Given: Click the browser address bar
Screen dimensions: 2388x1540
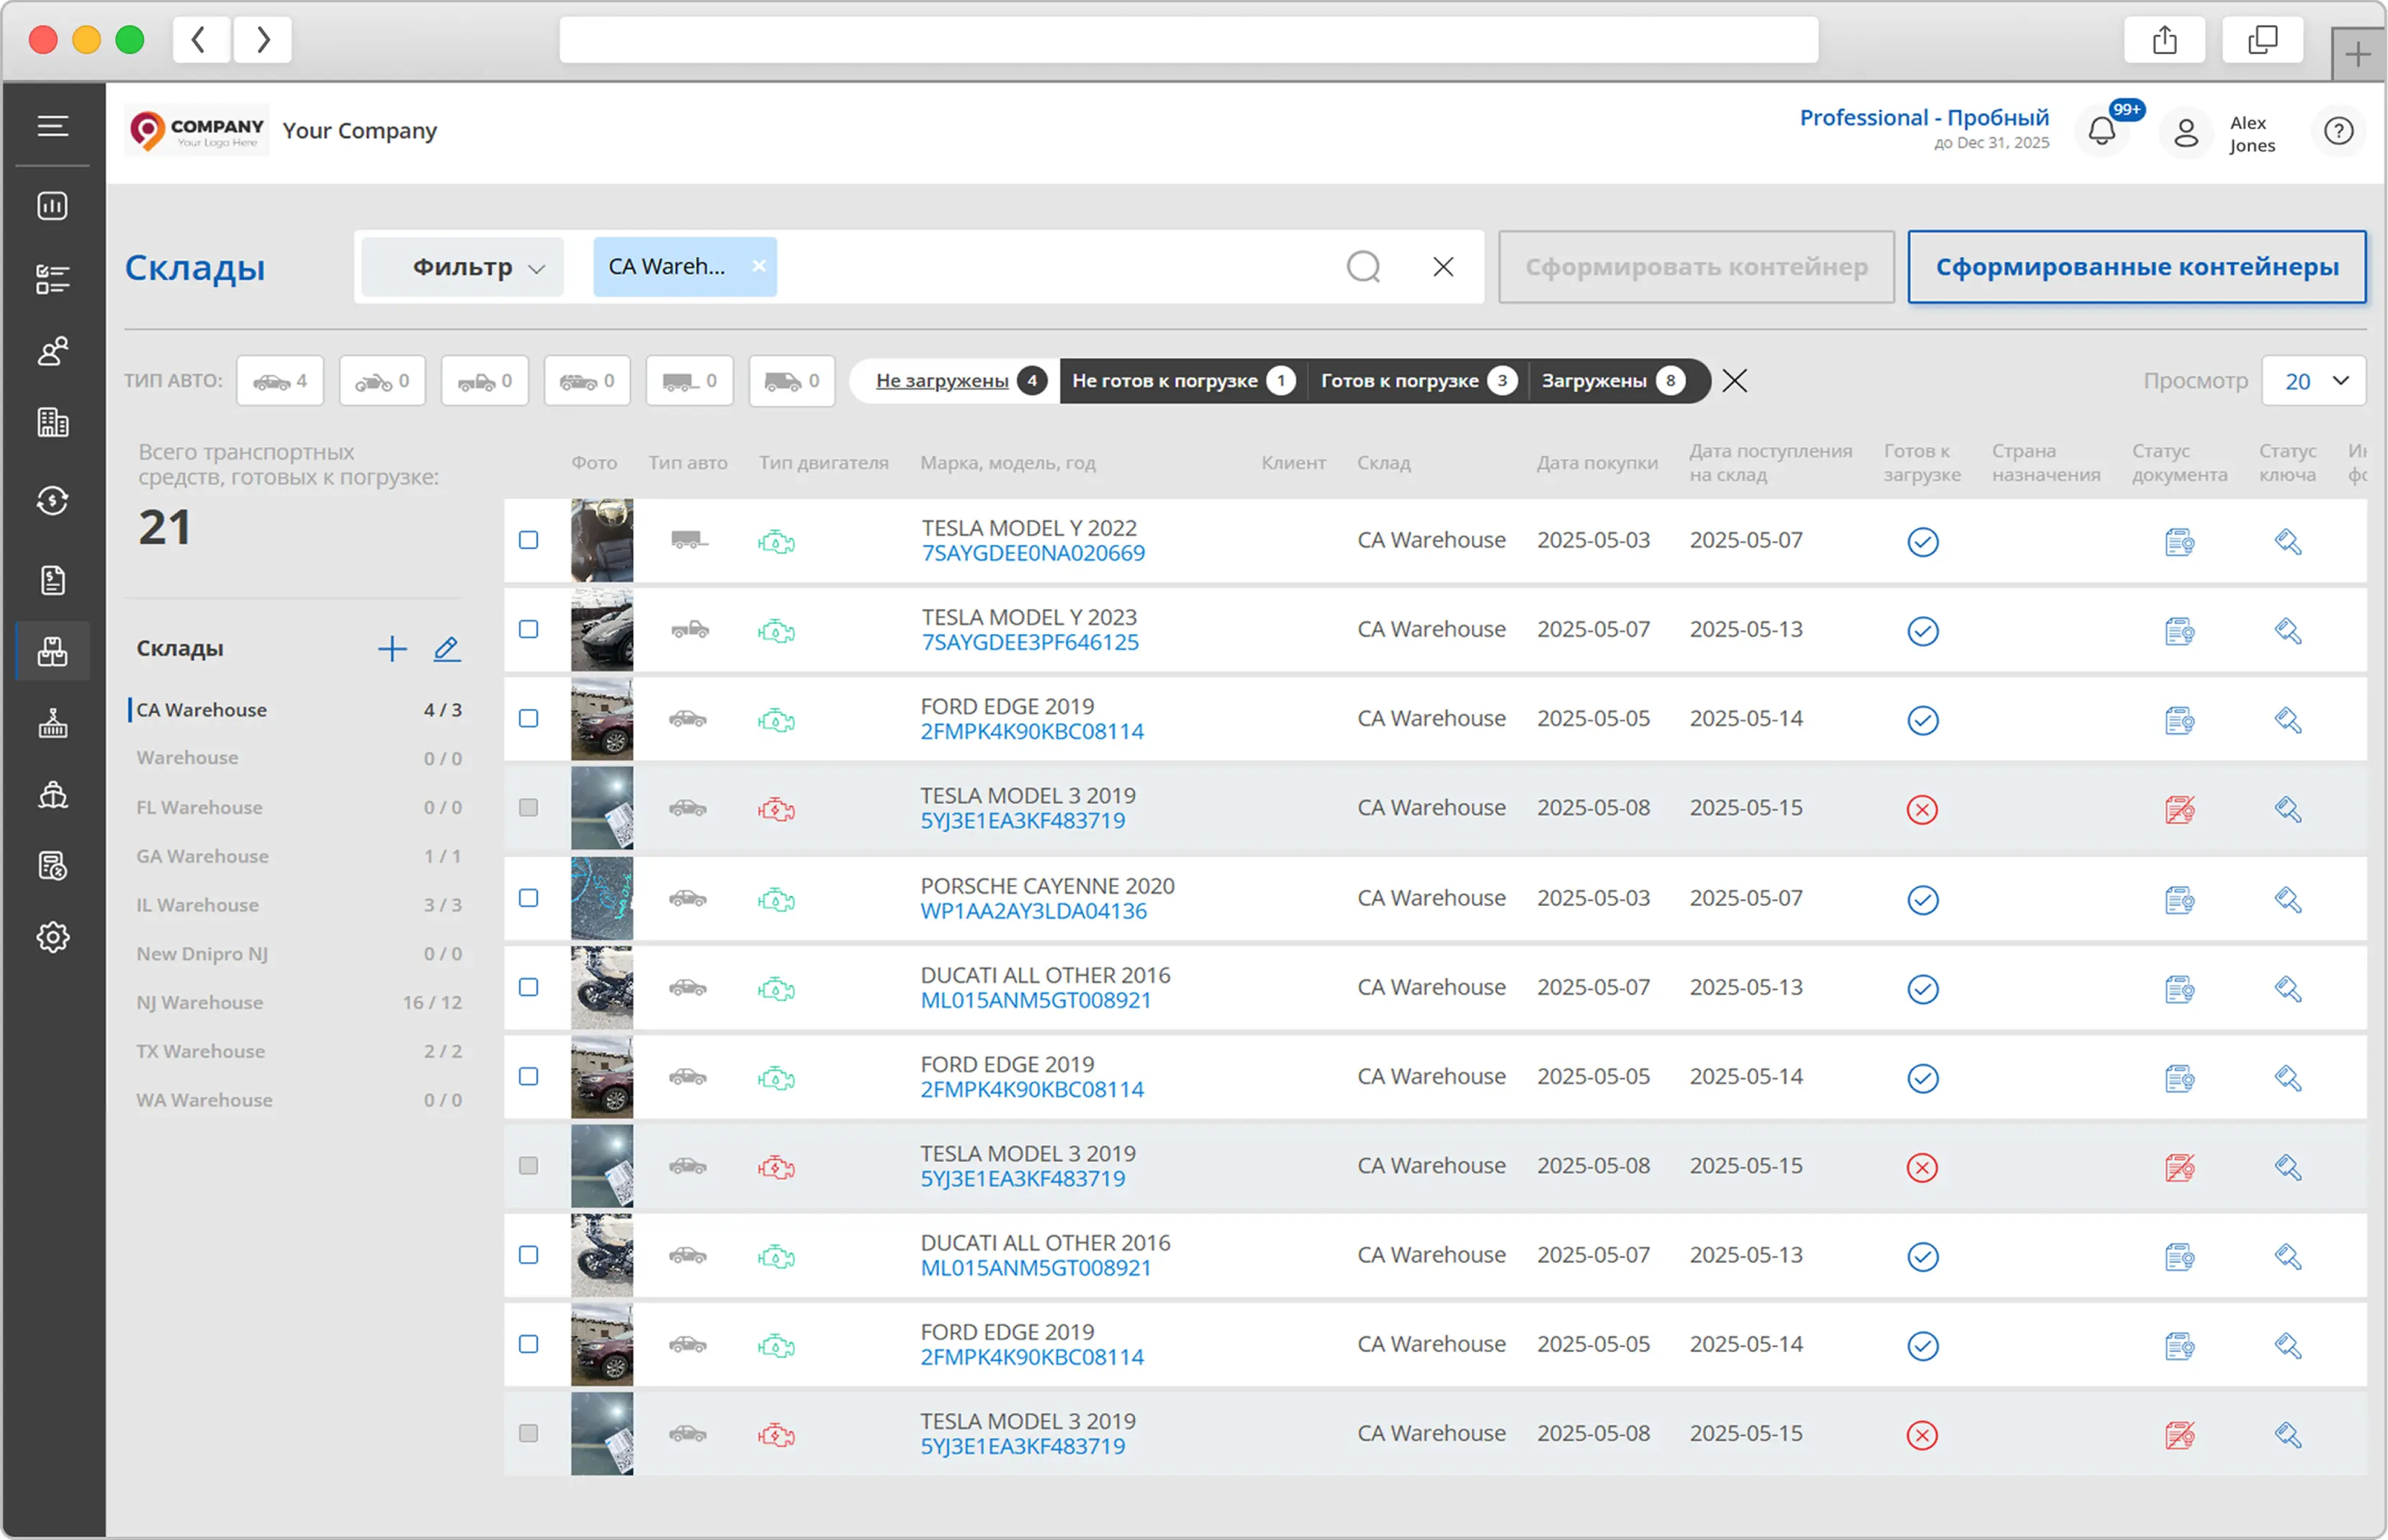Looking at the screenshot, I should tap(1188, 40).
